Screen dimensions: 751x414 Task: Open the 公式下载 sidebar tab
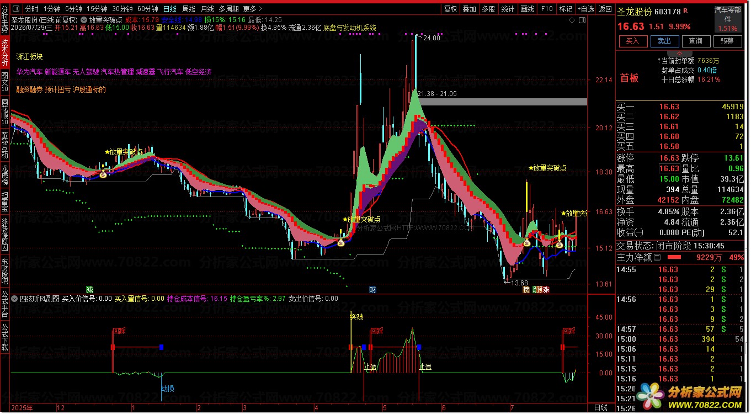tap(4, 338)
